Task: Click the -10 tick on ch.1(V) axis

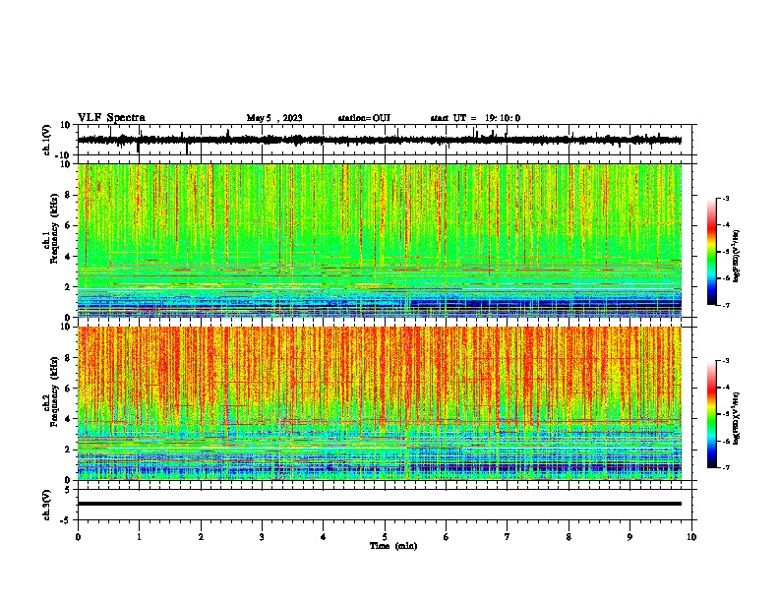Action: 63,155
